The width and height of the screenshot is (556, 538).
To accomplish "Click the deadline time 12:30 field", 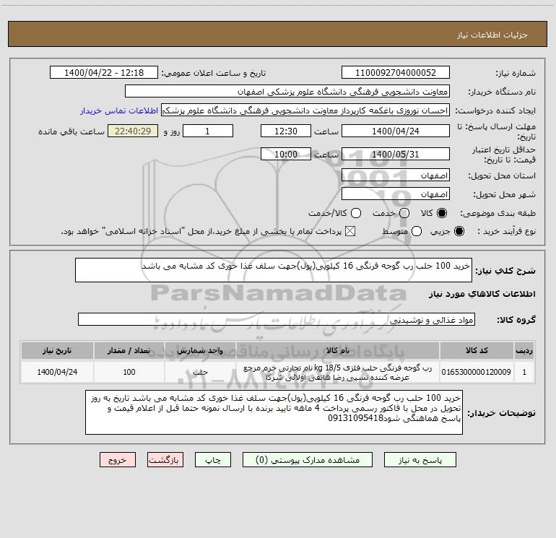I will point(286,131).
